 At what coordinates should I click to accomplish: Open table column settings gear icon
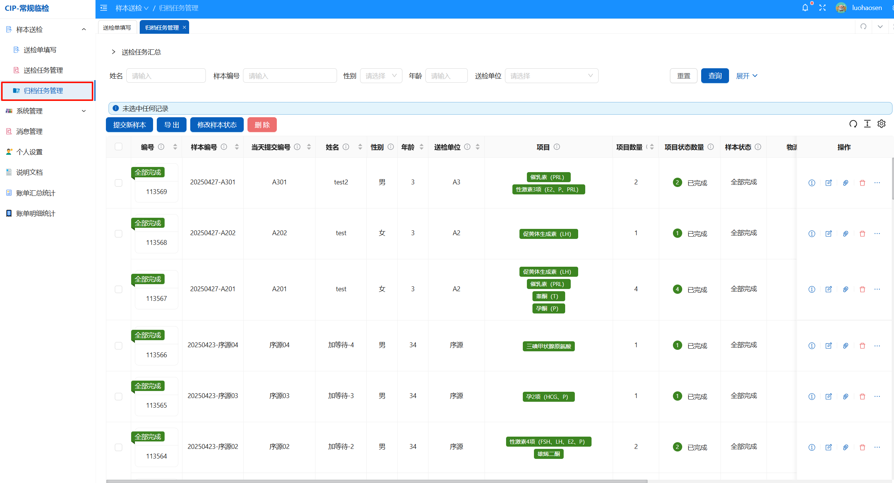(x=881, y=124)
